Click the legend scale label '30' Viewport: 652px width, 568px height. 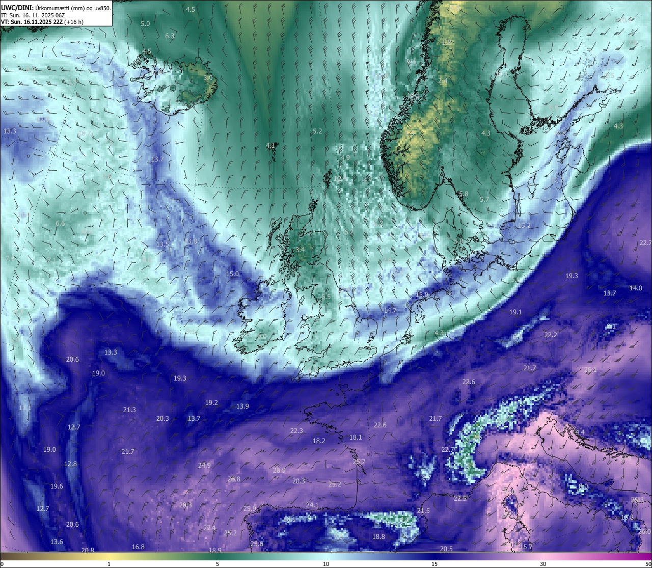pos(543,564)
